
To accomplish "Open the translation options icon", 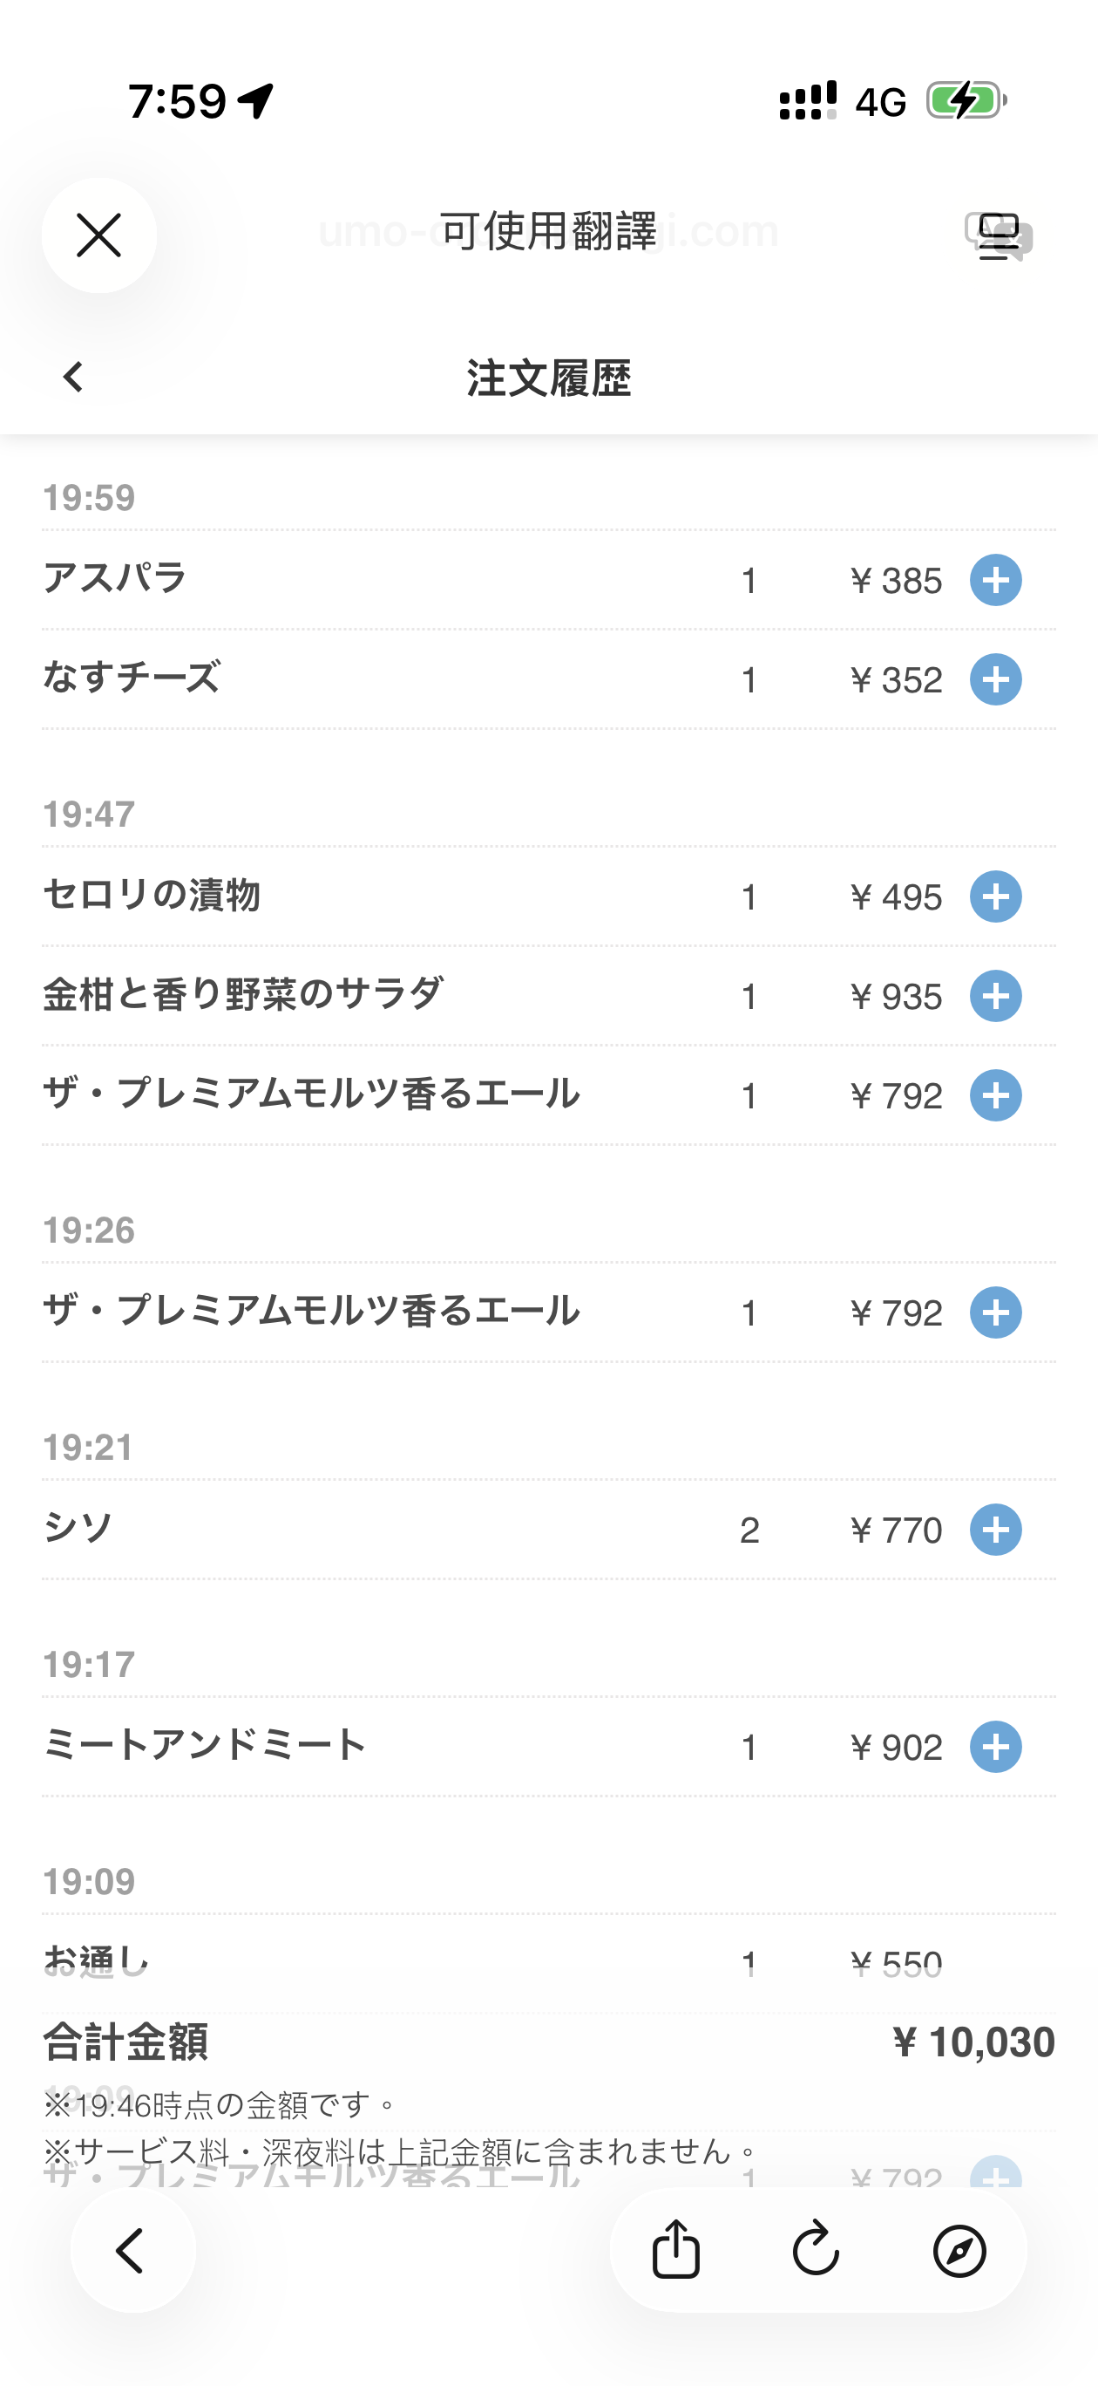I will coord(998,236).
